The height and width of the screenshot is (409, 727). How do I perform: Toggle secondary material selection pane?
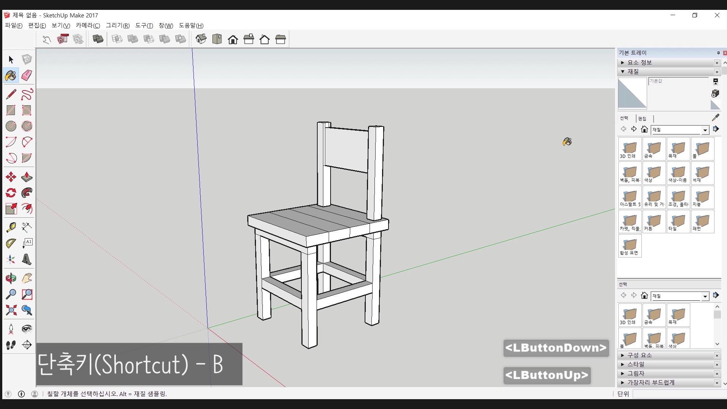click(x=715, y=81)
